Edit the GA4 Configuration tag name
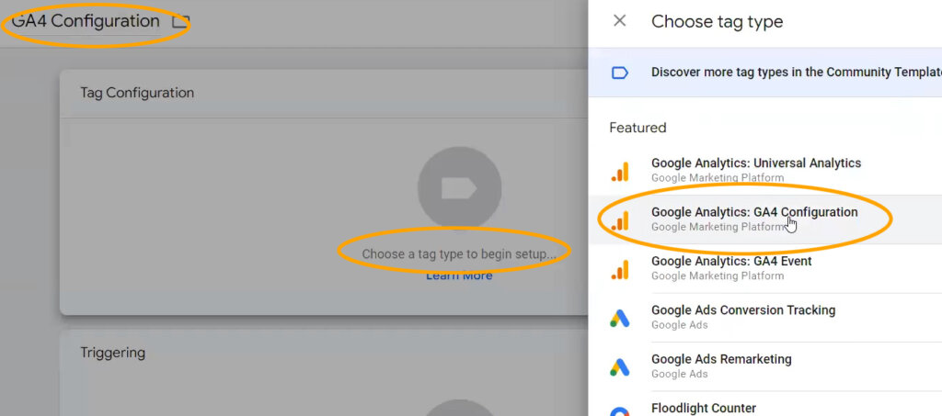The height and width of the screenshot is (416, 942). click(86, 21)
